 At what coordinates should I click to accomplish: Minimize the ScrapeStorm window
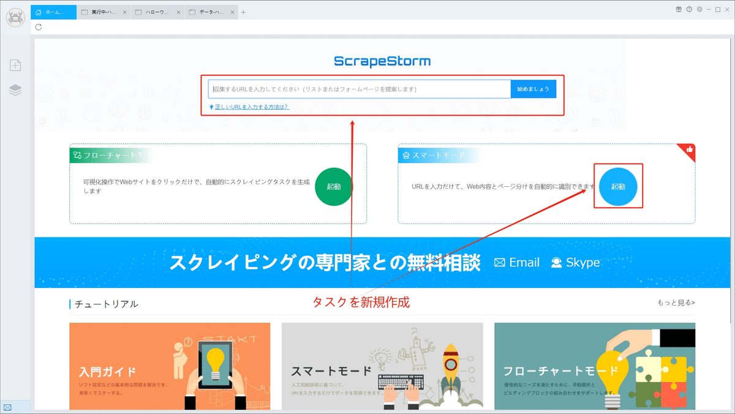(x=709, y=9)
